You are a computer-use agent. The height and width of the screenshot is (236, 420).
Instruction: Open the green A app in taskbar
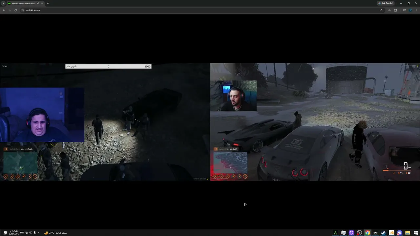(x=335, y=233)
